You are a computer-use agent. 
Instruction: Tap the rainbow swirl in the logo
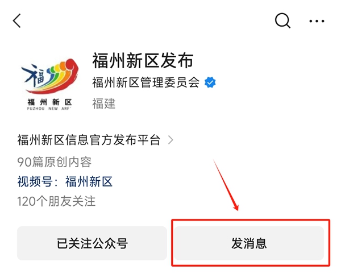(x=59, y=75)
